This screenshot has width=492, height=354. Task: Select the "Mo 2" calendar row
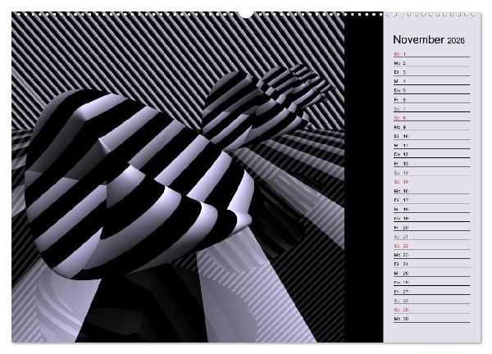[x=432, y=63]
